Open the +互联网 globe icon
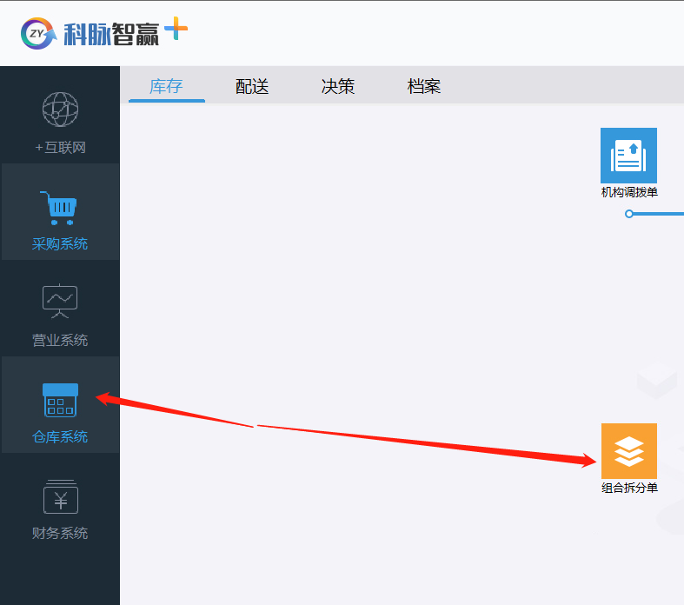Image resolution: width=684 pixels, height=605 pixels. (60, 110)
